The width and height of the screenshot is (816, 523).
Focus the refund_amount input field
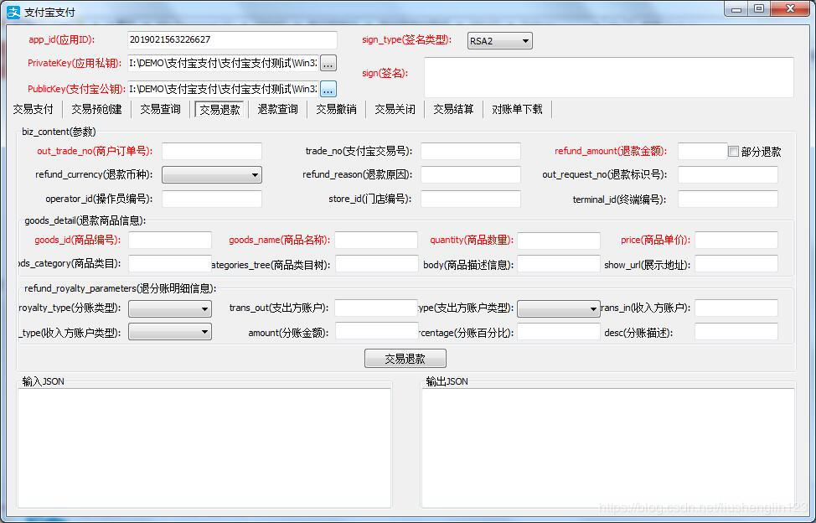(x=703, y=152)
